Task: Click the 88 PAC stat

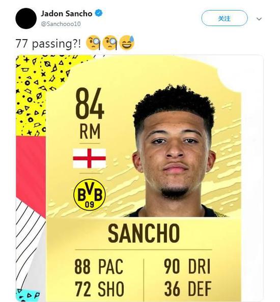Action: coord(99,266)
